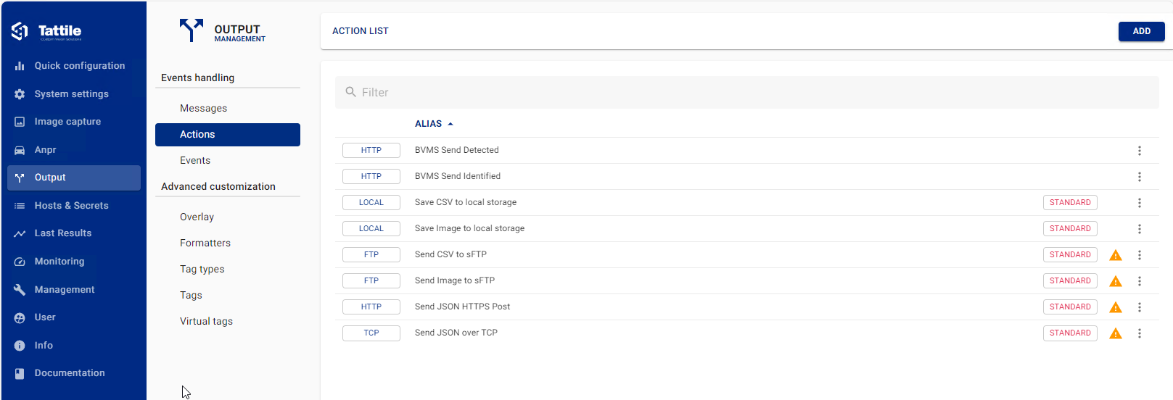1173x400 pixels.
Task: Open Management section
Action: pyautogui.click(x=74, y=290)
